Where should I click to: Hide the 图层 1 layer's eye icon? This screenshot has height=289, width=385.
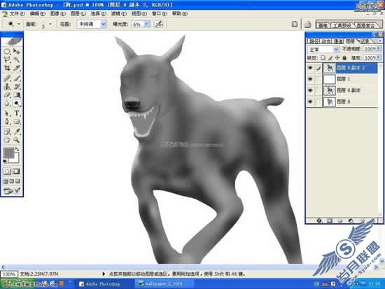pos(310,79)
